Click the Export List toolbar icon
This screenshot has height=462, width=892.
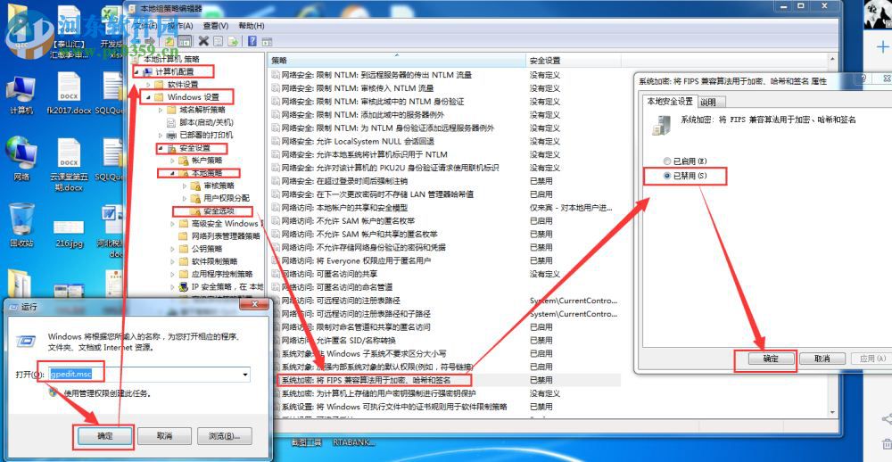233,41
